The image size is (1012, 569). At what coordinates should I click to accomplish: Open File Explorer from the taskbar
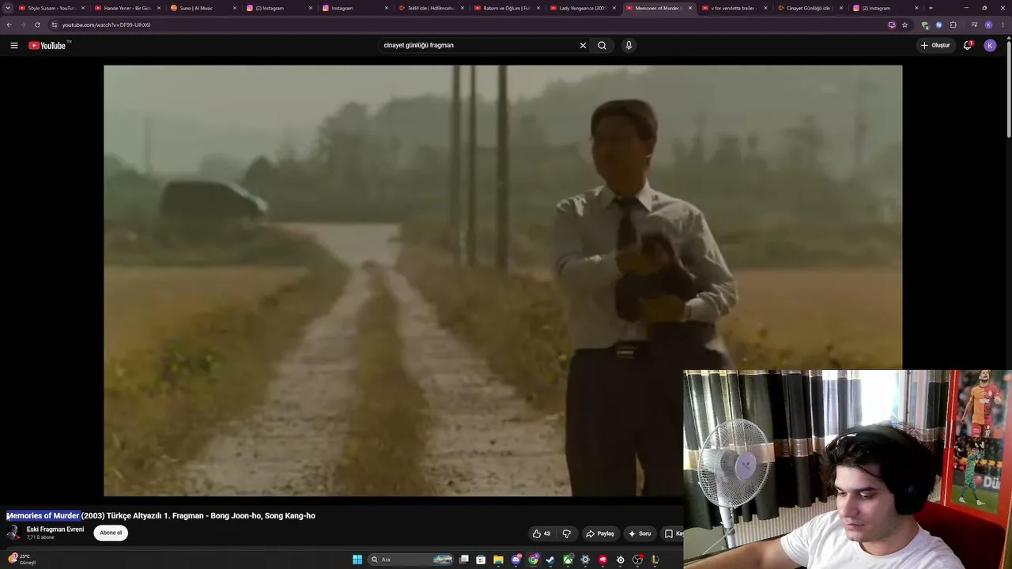point(498,560)
